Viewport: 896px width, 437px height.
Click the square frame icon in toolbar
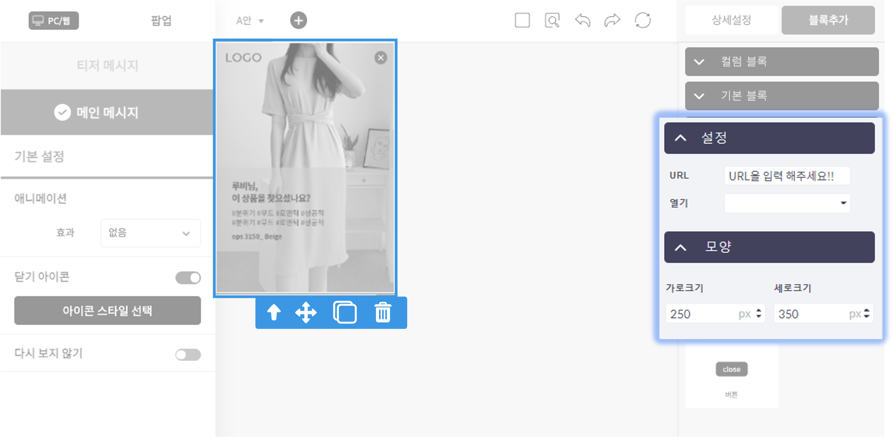point(522,20)
